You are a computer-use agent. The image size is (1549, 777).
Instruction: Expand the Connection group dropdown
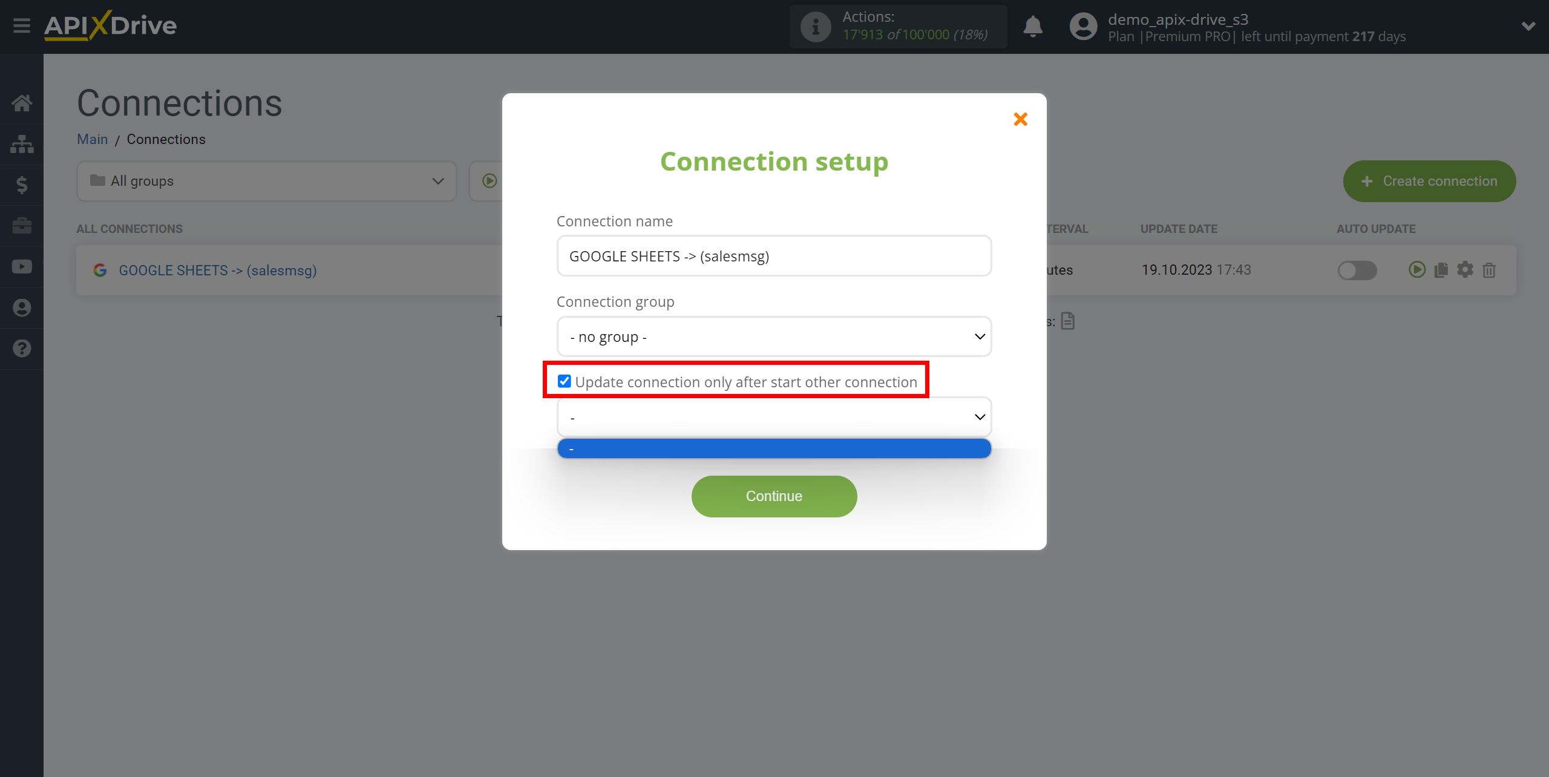pos(773,336)
